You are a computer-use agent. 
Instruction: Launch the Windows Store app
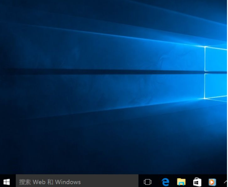tap(197, 182)
